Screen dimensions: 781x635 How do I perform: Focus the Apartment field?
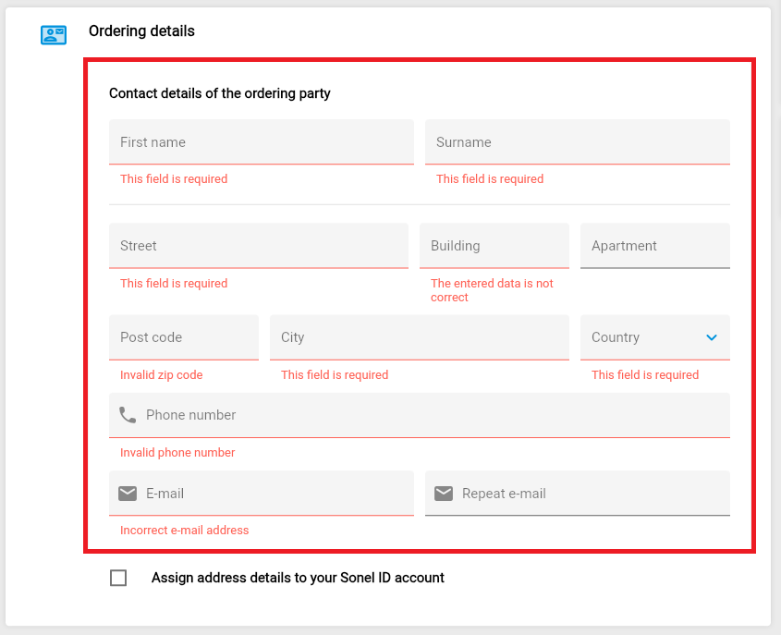[654, 246]
